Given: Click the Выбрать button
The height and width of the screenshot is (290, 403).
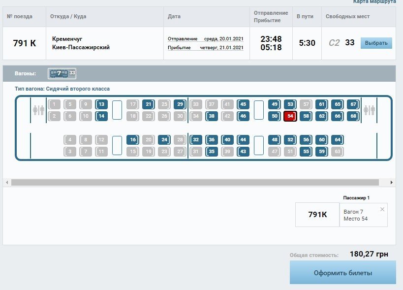Looking at the screenshot, I should [376, 43].
